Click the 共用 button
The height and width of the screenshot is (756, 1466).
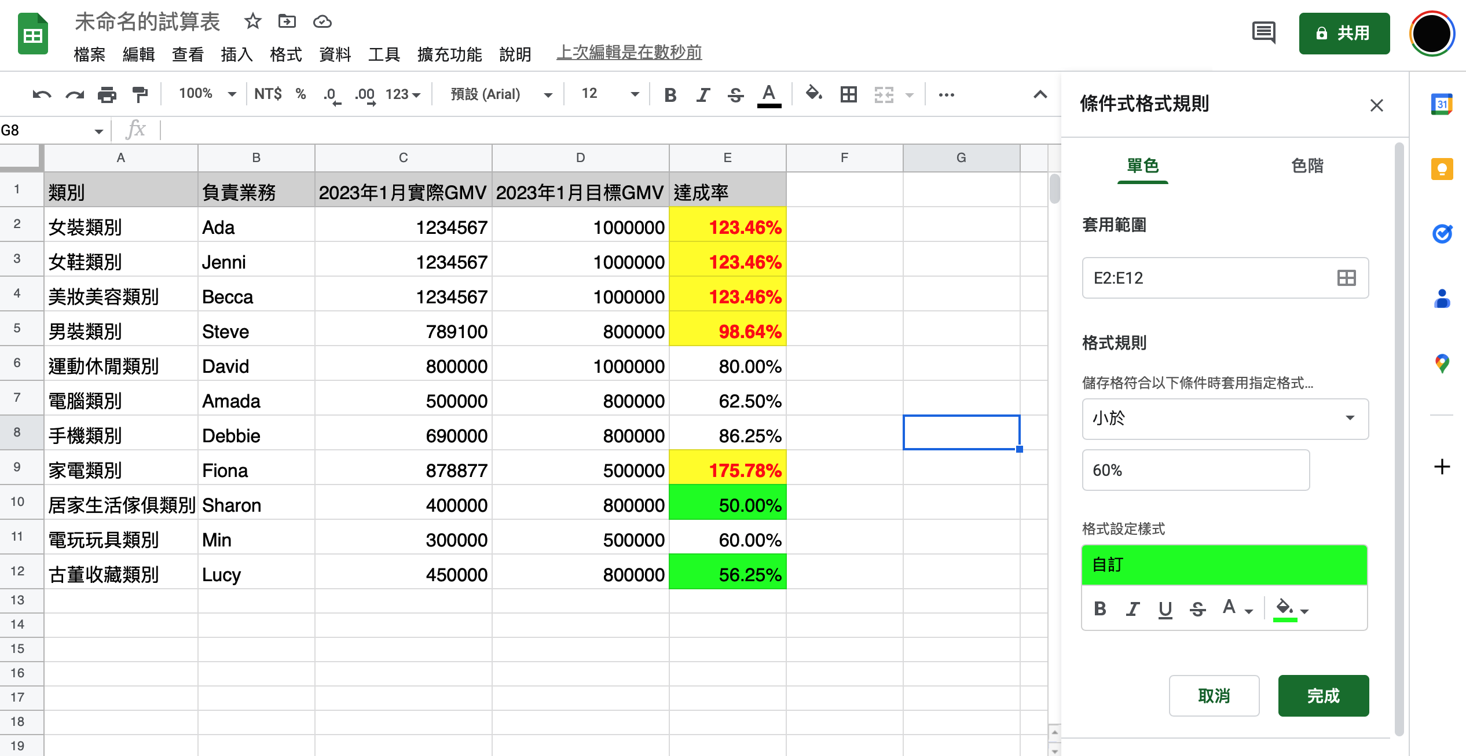point(1344,34)
